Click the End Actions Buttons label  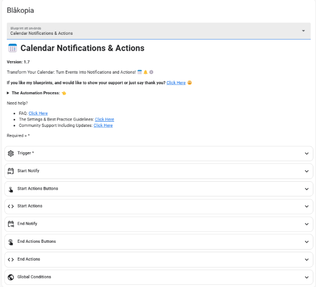36,241
